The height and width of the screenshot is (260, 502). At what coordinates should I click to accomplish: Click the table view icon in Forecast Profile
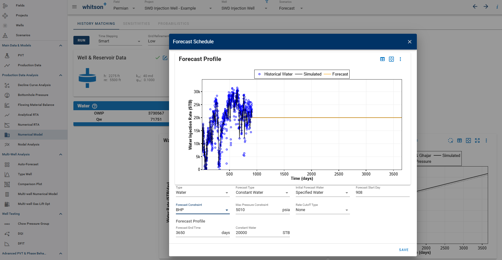pyautogui.click(x=382, y=59)
